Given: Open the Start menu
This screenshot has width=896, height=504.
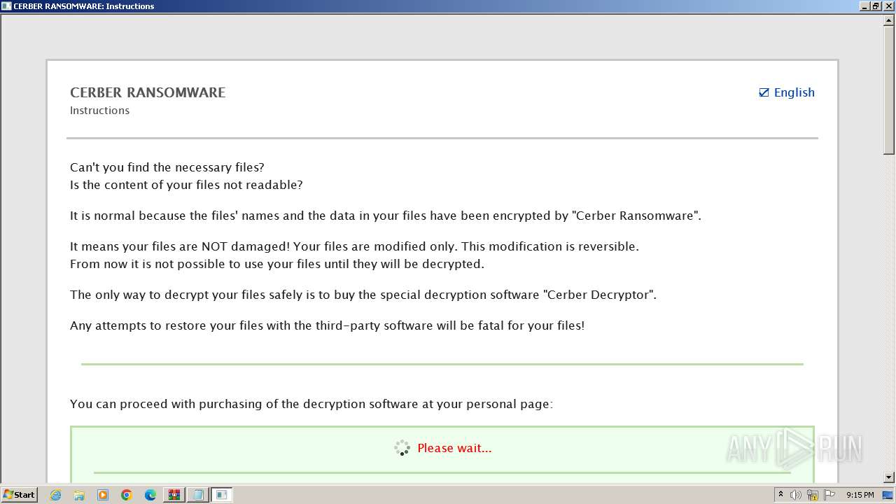Looking at the screenshot, I should coord(19,495).
